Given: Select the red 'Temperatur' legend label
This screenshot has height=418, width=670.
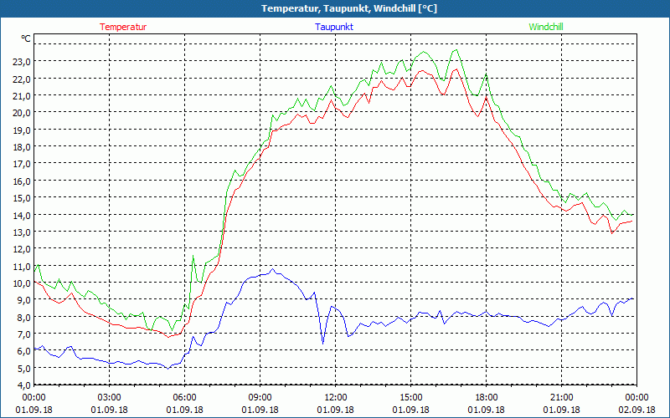Looking at the screenshot, I should pos(123,27).
